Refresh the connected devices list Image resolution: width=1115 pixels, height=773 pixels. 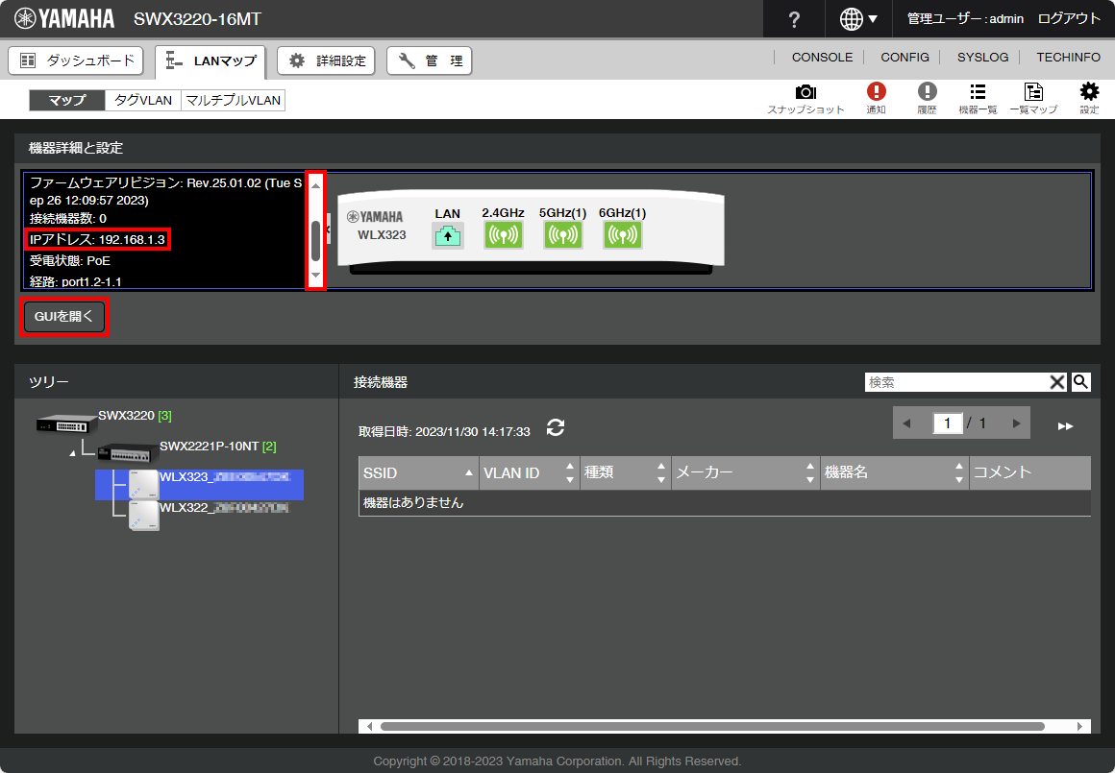(555, 428)
